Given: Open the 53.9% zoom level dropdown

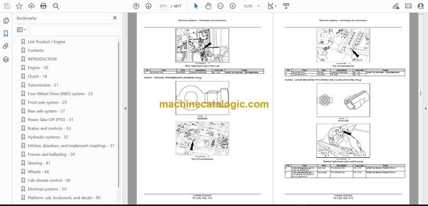Looking at the screenshot, I should (252, 6).
